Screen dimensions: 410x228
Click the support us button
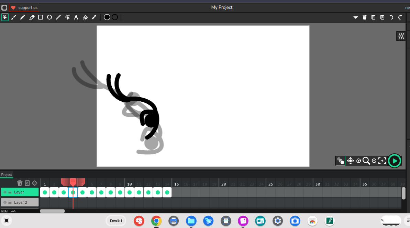24,8
